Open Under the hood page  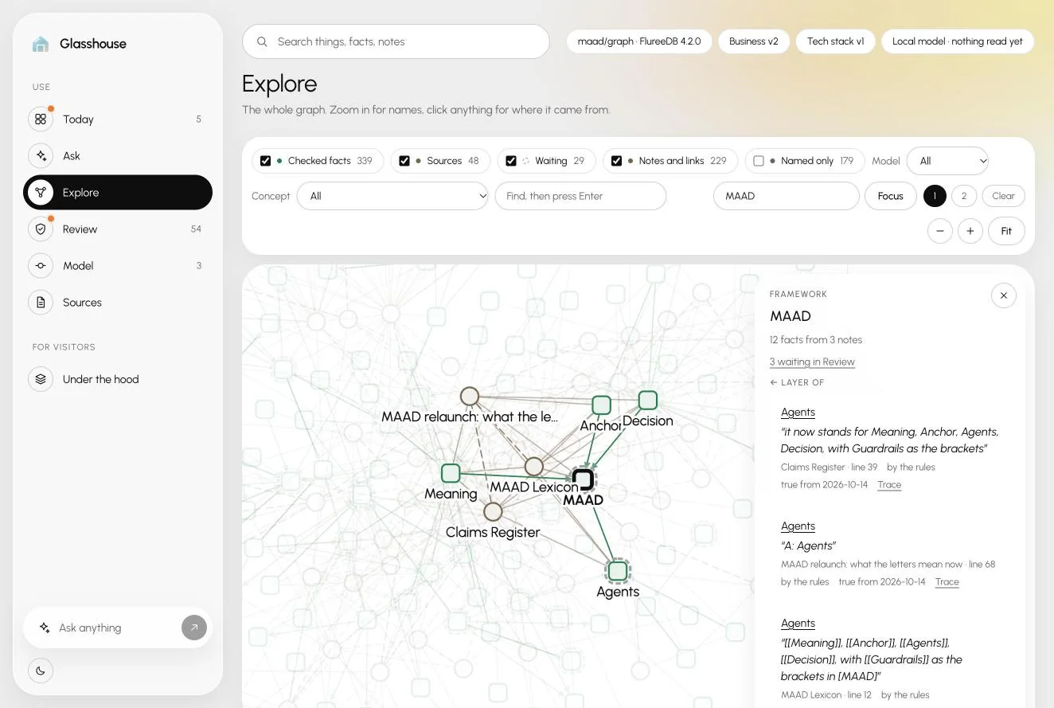pyautogui.click(x=118, y=379)
